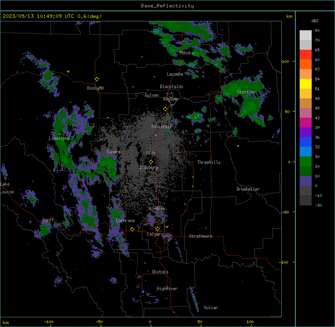Select the bright green 20-30 dBZ legend band
This screenshot has height=327, width=335.
tap(305, 162)
